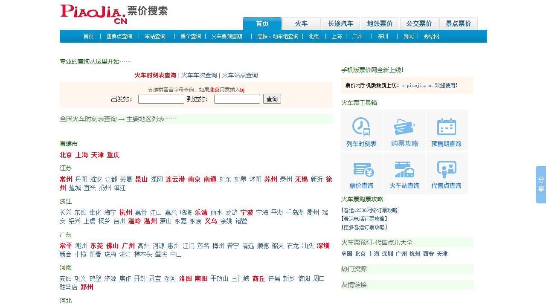546x307 pixels.
Task: Select 售票点查询 in the navigation bar
Action: tap(119, 37)
